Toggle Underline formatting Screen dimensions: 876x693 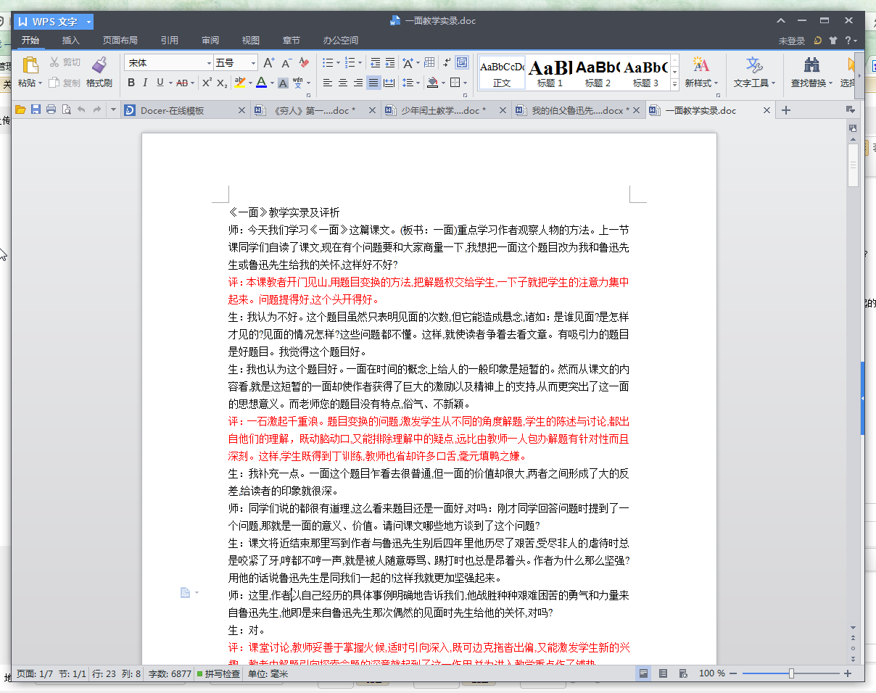click(x=160, y=83)
